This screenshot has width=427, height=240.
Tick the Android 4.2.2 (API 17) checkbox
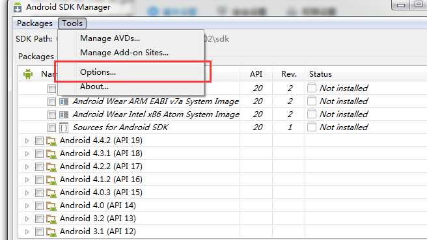pyautogui.click(x=39, y=167)
